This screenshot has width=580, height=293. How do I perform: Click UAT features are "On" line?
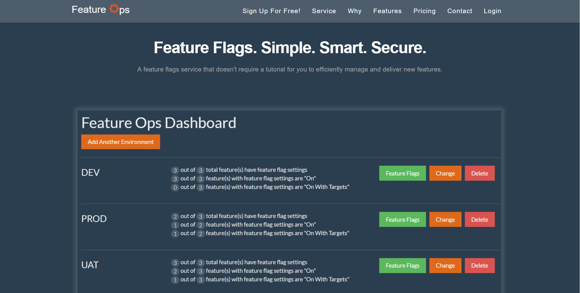(x=243, y=271)
